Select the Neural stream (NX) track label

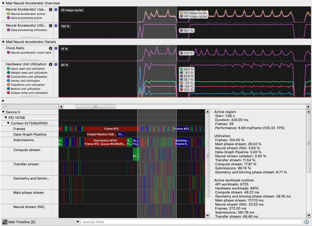[x=29, y=207]
